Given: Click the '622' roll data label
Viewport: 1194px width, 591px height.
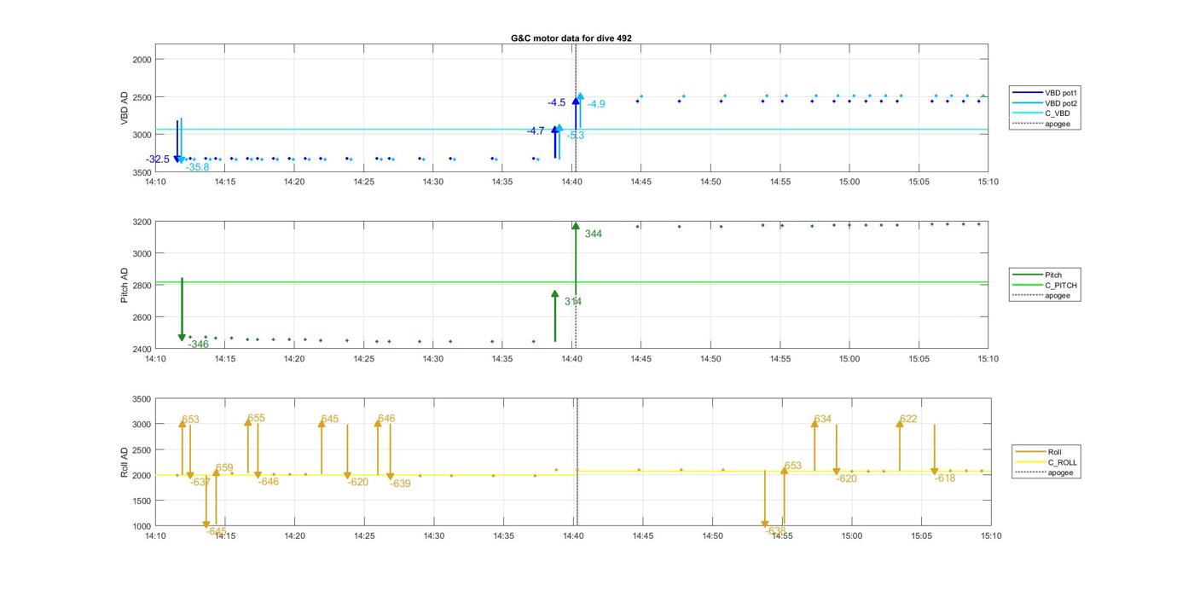Looking at the screenshot, I should pos(908,419).
